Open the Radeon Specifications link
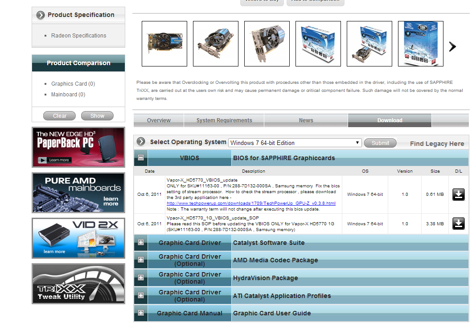 coord(78,36)
